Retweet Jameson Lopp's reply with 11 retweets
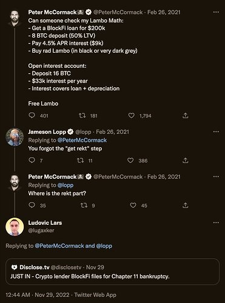Viewport: 225px width, 303px height. point(81,161)
